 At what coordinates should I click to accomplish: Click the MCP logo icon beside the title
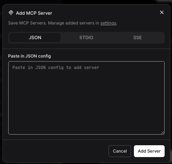11,13
